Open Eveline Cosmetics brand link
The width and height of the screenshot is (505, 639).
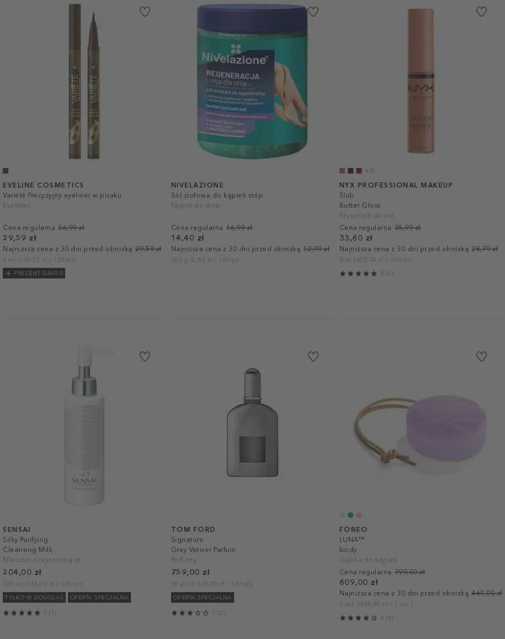click(43, 185)
